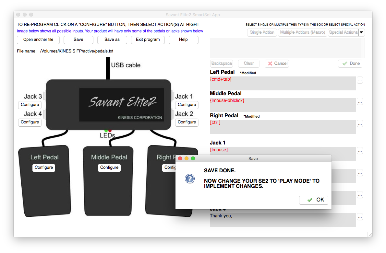Open the ellipsis menu for Middle Pedal
Viewport: 386px width, 253px height.
360,102
